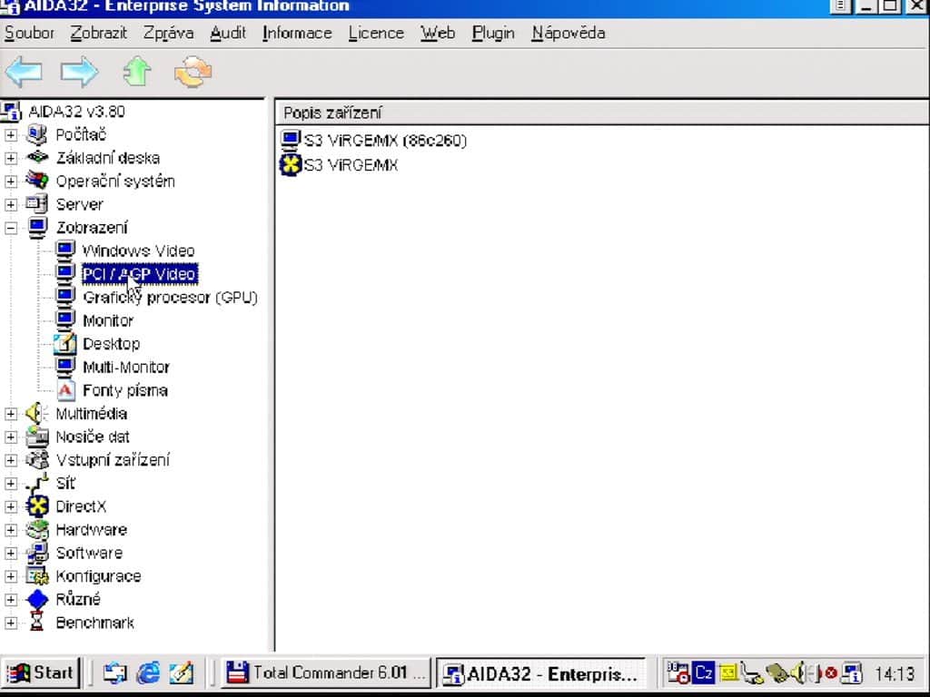
Task: Click the Benchmark hourglass icon
Action: pos(36,622)
